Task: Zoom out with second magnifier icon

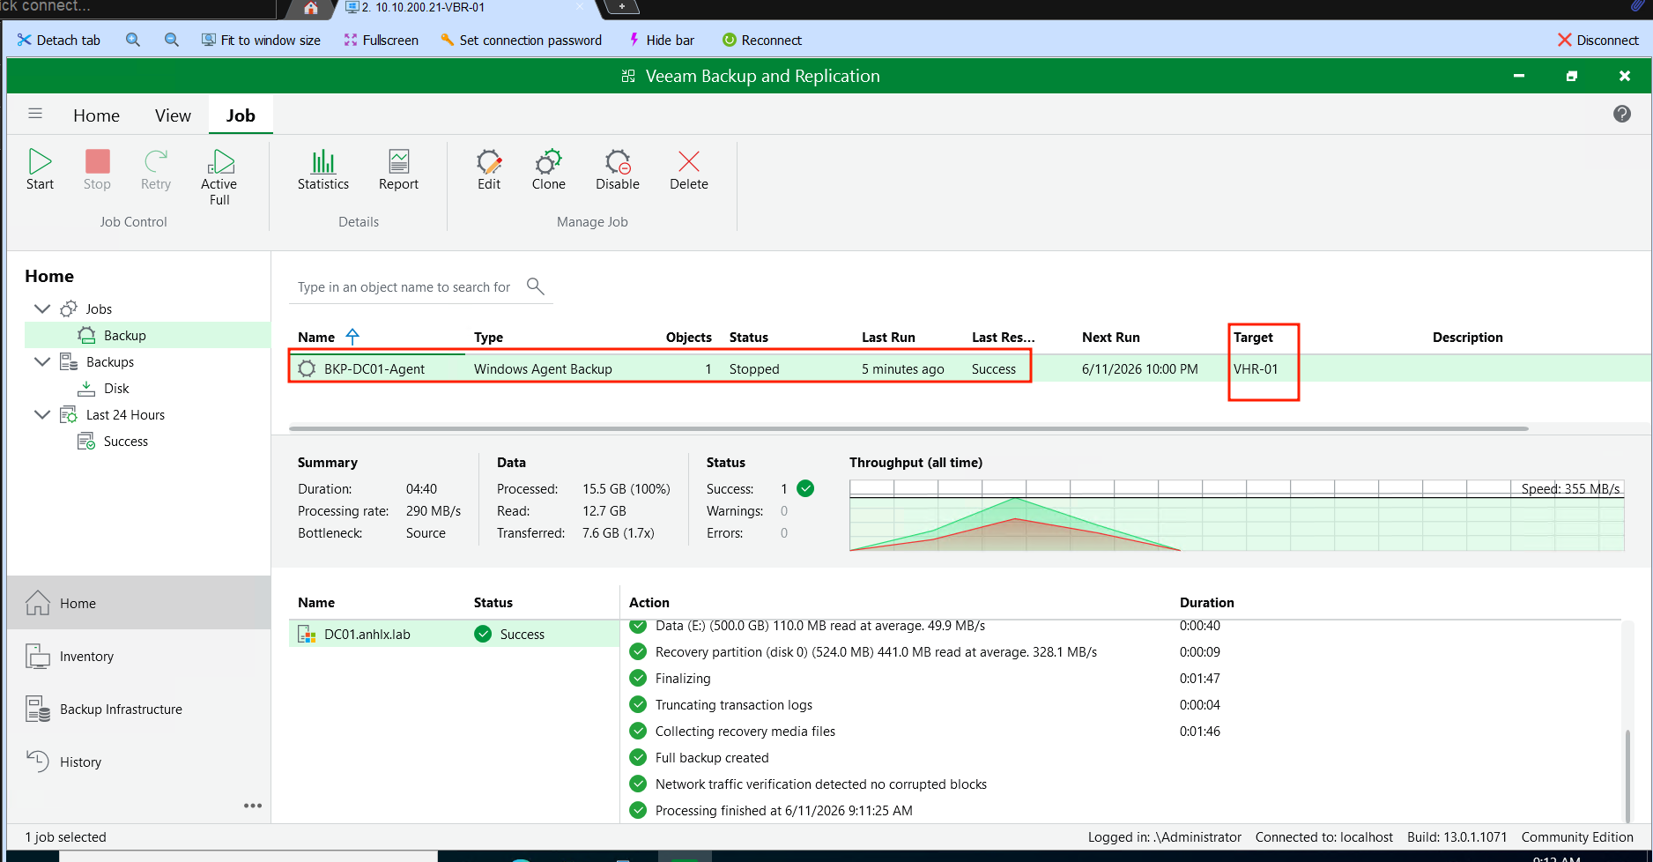Action: (x=172, y=40)
